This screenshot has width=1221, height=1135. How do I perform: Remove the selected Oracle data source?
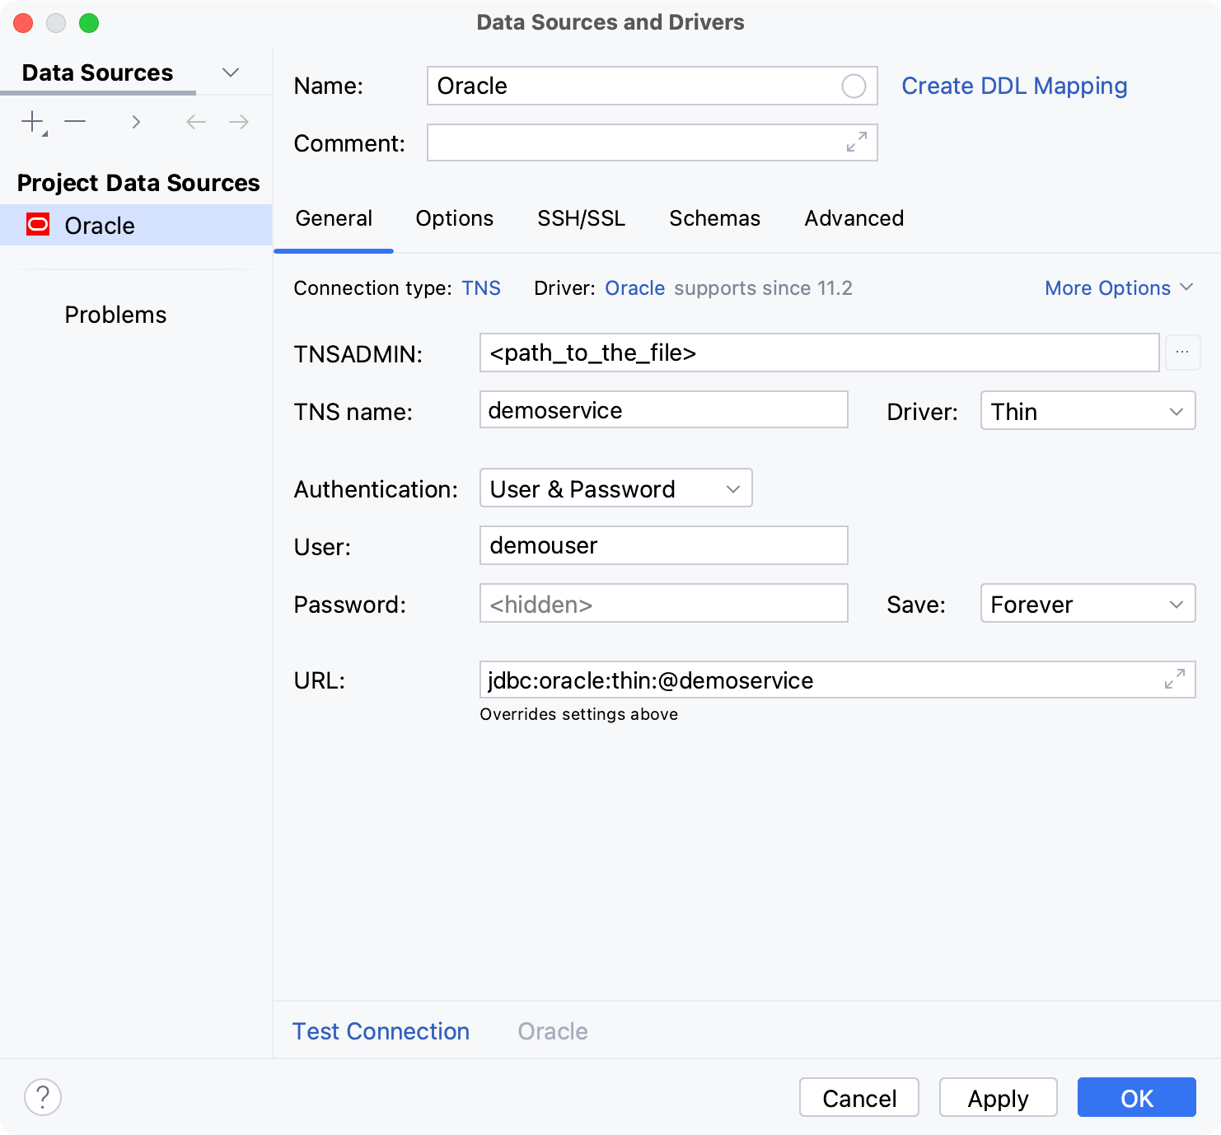(x=76, y=121)
